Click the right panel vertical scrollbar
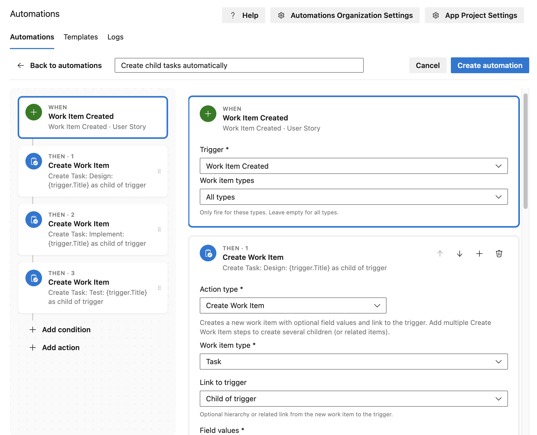 coord(526,151)
